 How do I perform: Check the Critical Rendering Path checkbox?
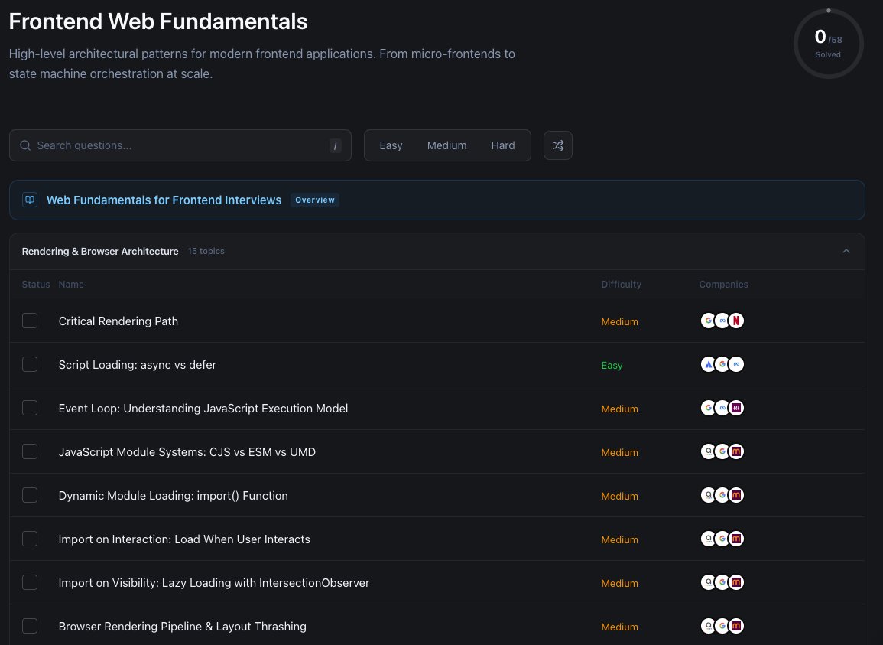(x=30, y=321)
